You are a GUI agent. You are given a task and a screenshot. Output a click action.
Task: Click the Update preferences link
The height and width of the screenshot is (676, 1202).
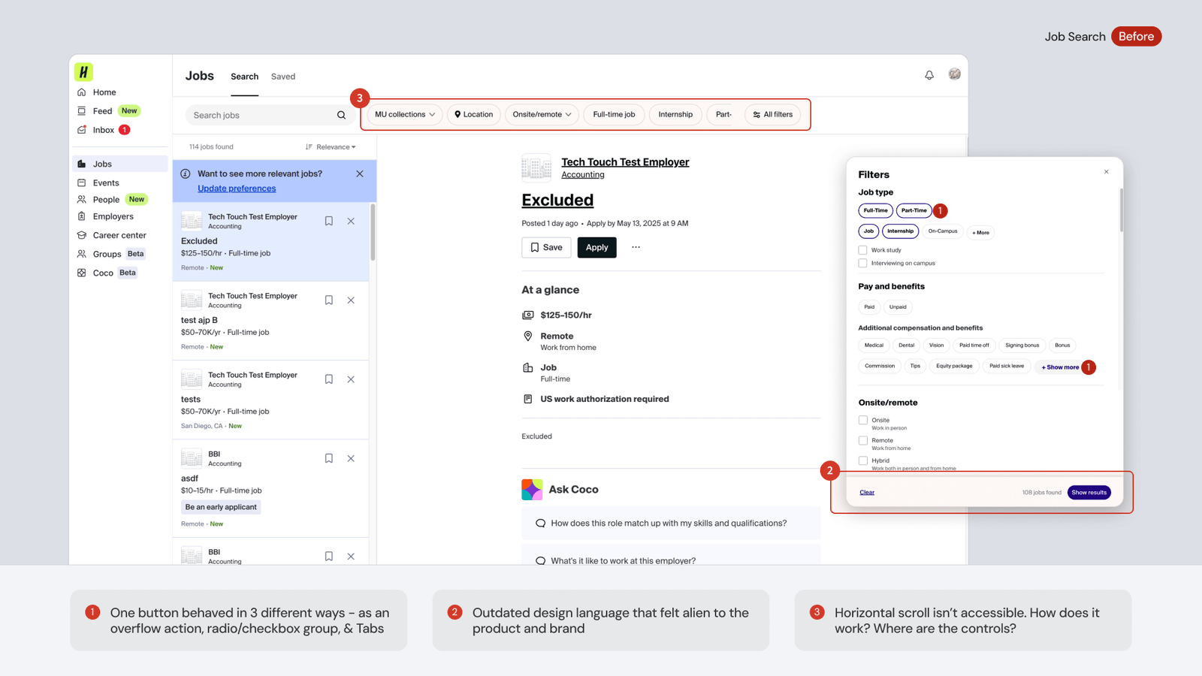click(x=237, y=189)
